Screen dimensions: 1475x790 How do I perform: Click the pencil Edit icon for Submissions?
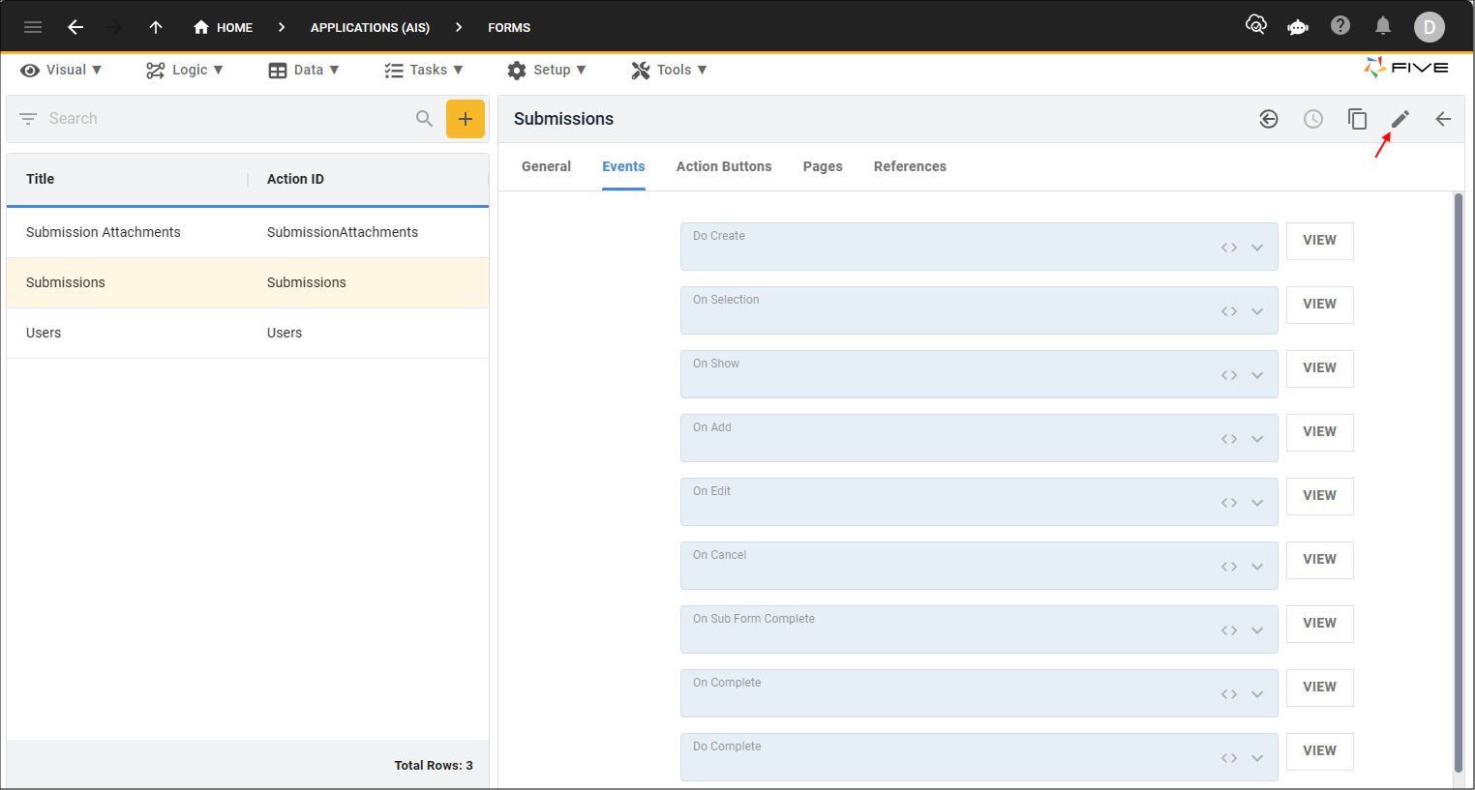1400,119
